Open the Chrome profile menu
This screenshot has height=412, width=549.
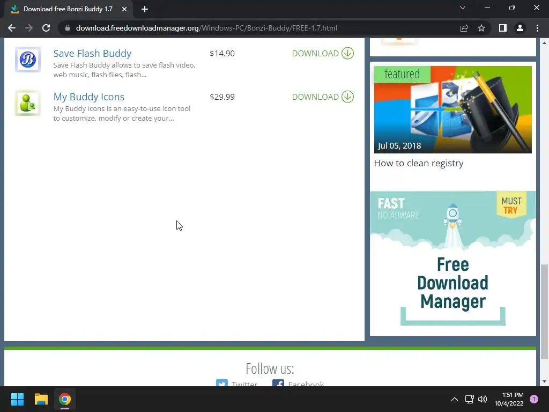tap(520, 28)
